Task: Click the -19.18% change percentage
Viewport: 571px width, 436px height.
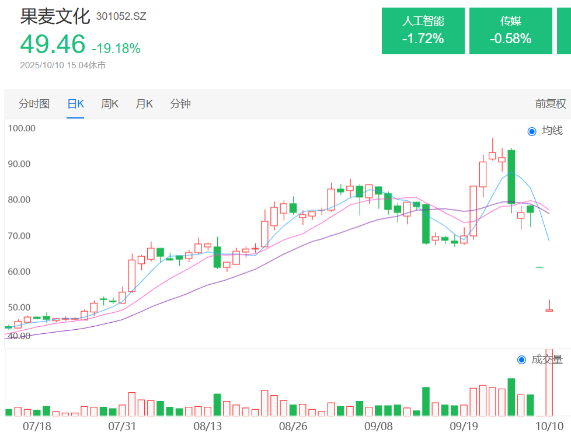Action: 116,48
